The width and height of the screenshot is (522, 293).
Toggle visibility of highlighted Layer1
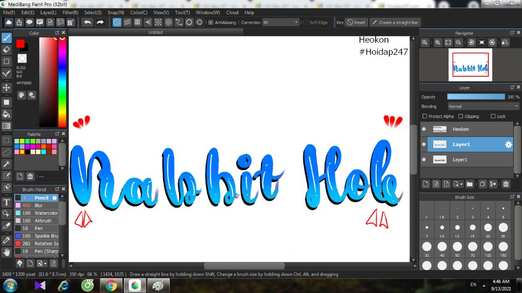[x=424, y=144]
